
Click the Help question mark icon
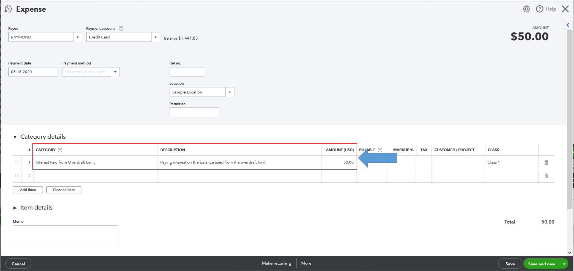click(x=539, y=9)
